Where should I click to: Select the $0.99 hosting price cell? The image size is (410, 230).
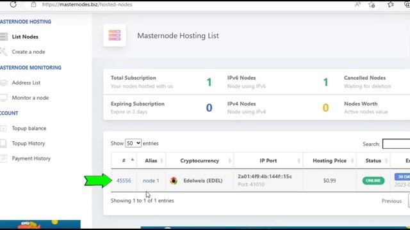329,180
